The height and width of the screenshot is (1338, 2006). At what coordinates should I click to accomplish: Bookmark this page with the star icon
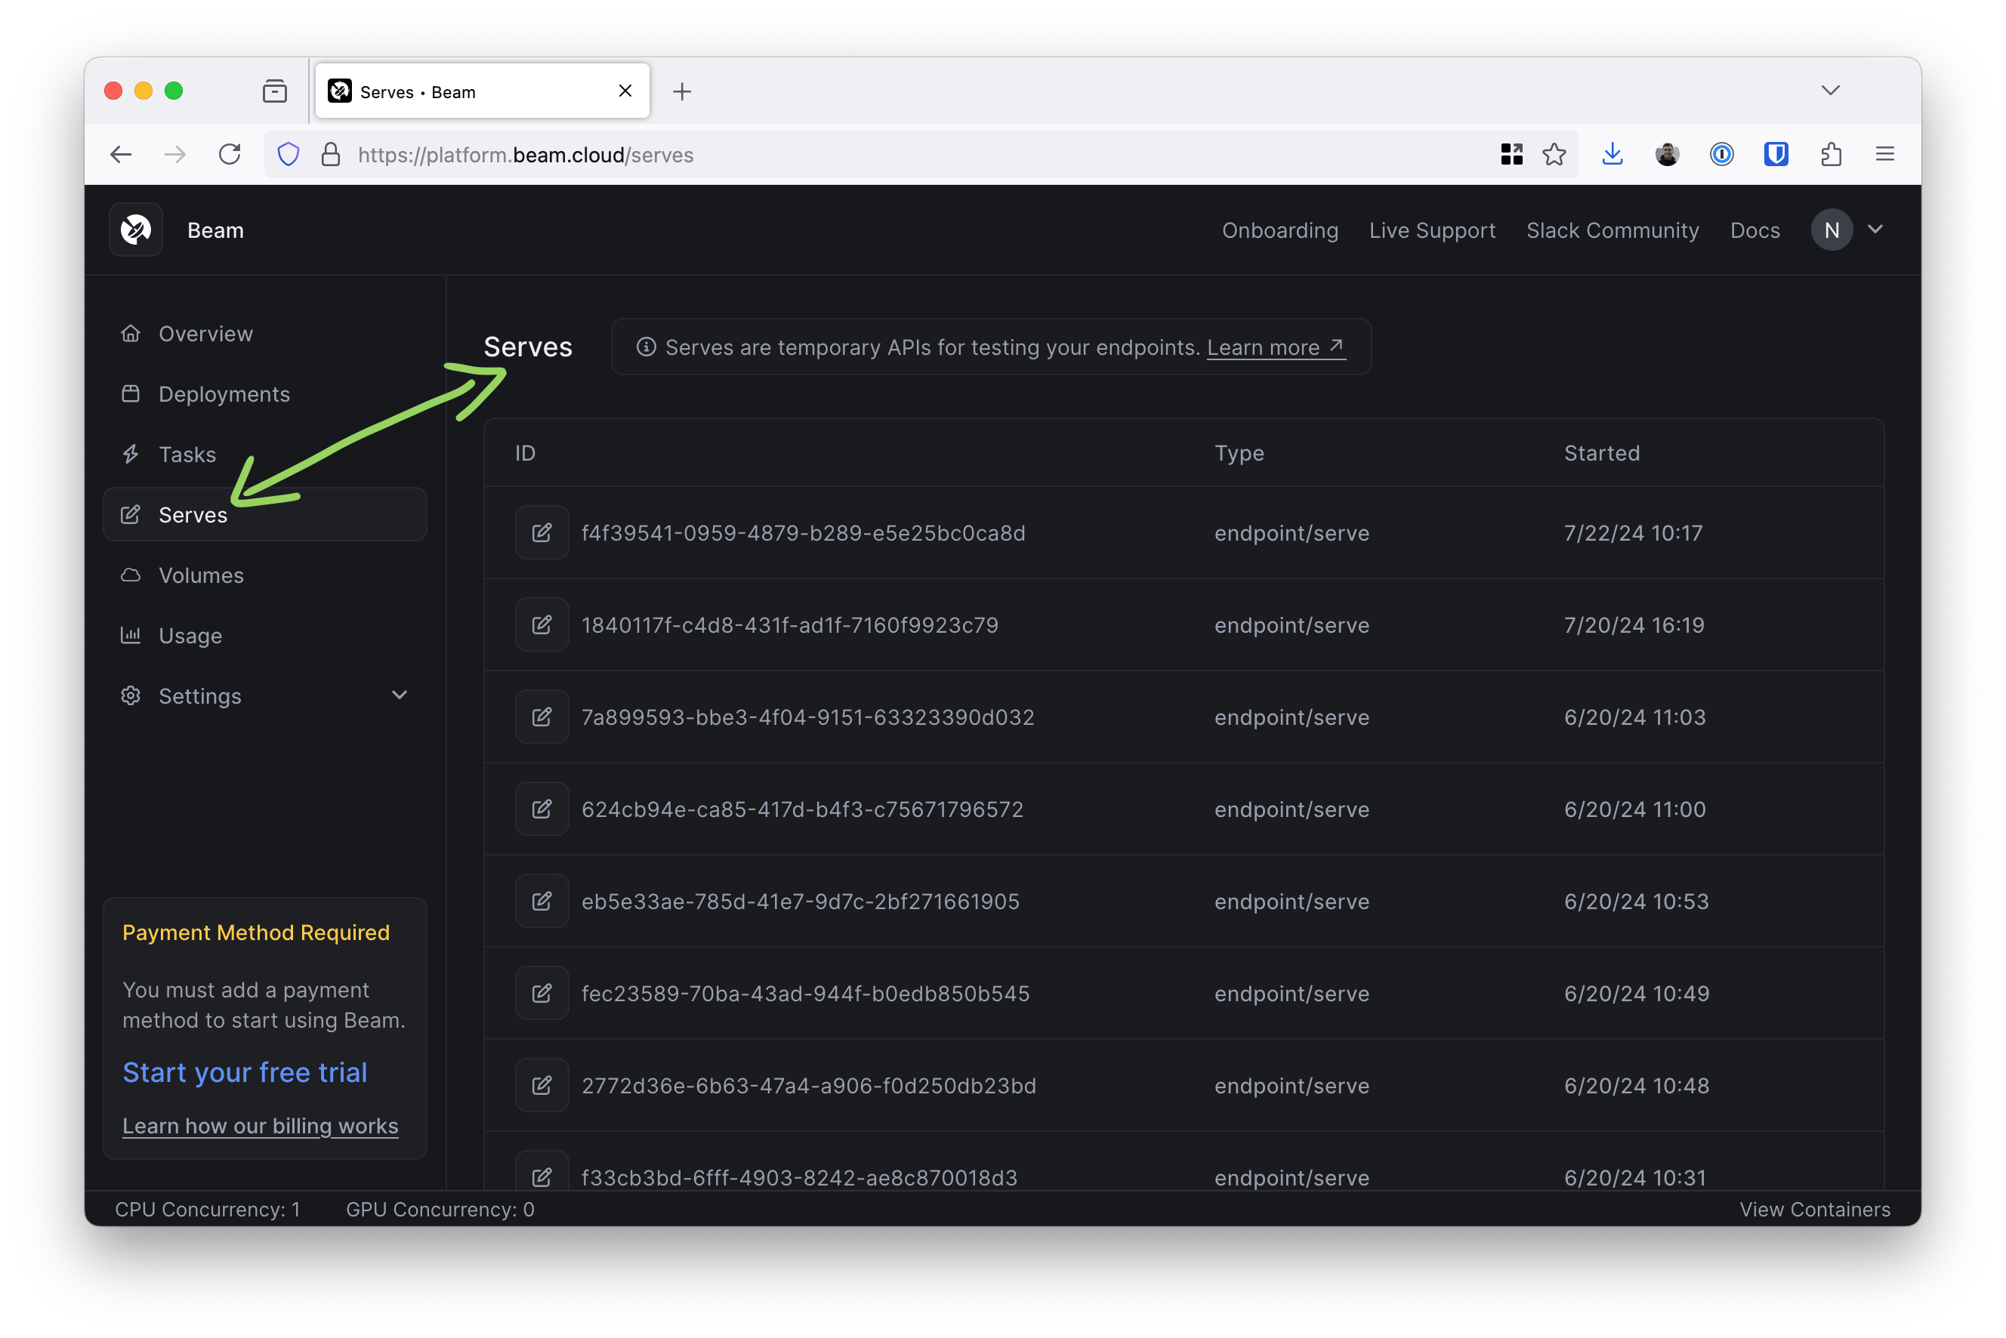(1554, 155)
